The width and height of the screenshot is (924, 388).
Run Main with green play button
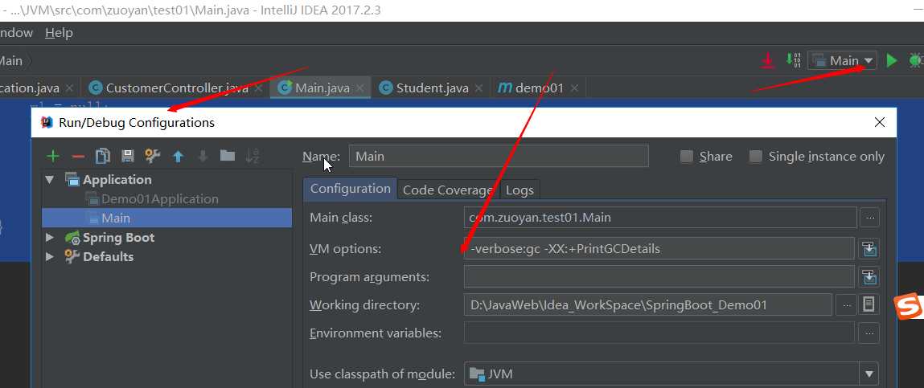tap(892, 60)
